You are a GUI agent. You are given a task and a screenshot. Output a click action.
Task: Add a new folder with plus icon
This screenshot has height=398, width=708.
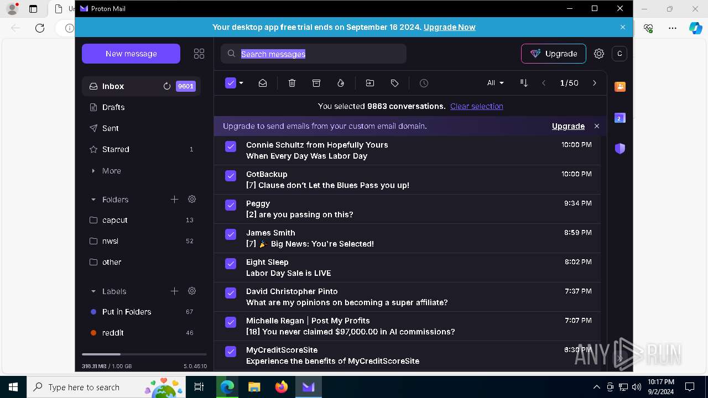point(174,199)
